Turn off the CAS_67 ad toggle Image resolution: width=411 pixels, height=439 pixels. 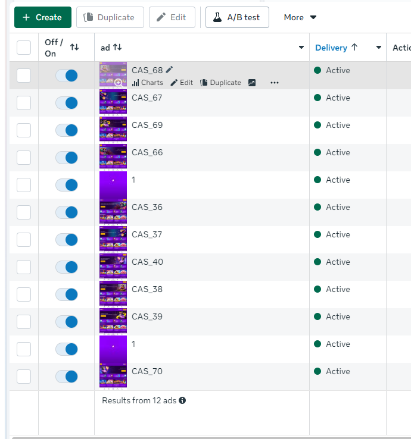(67, 103)
